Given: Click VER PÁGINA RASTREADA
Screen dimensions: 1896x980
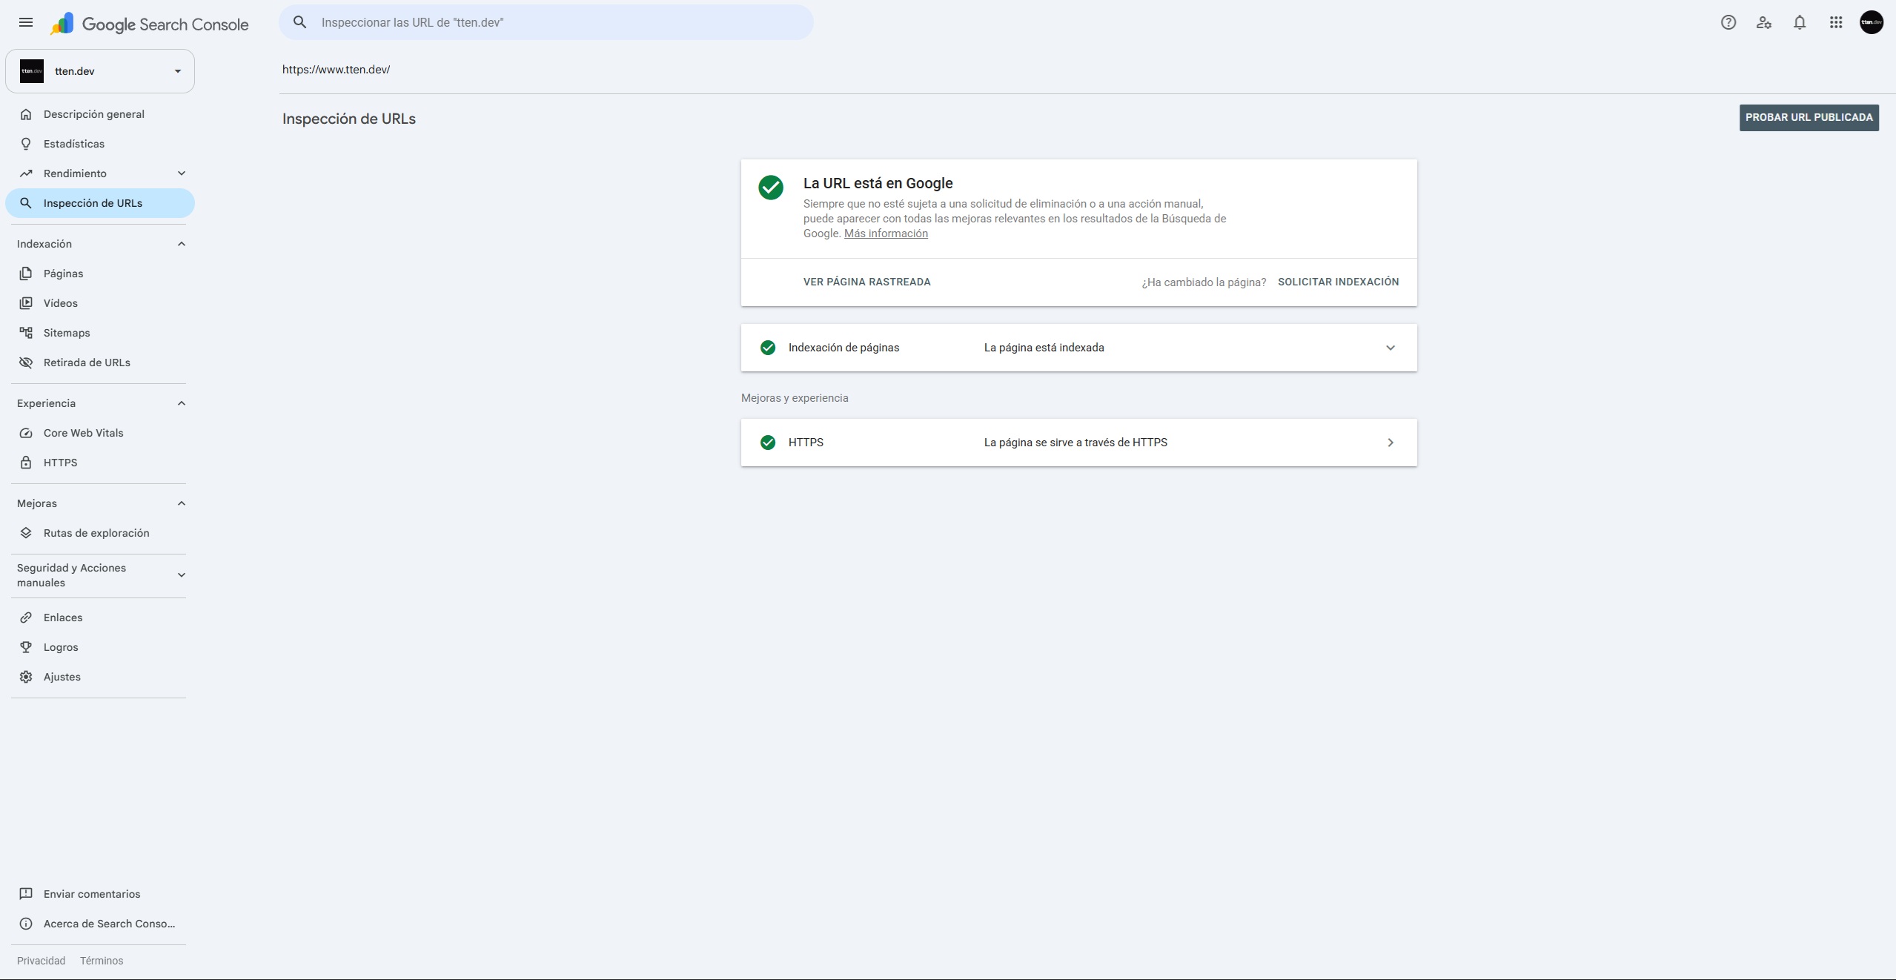Looking at the screenshot, I should pos(866,282).
